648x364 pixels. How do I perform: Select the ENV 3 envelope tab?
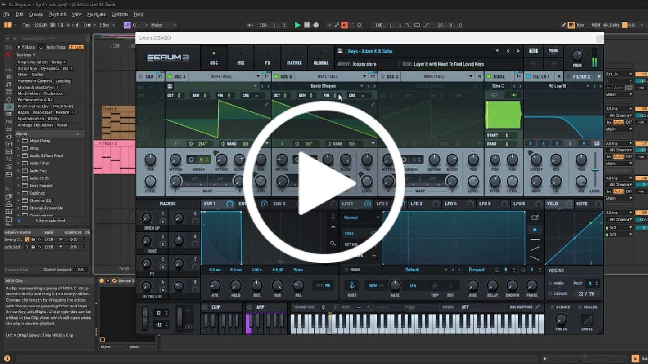279,204
